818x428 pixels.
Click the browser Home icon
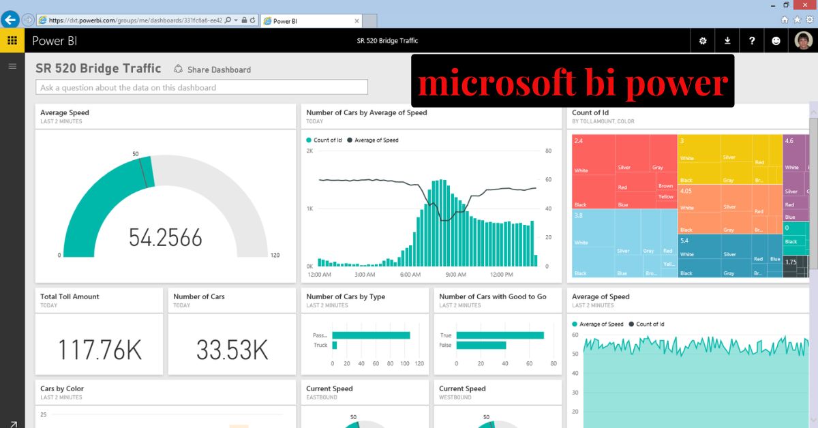[785, 20]
